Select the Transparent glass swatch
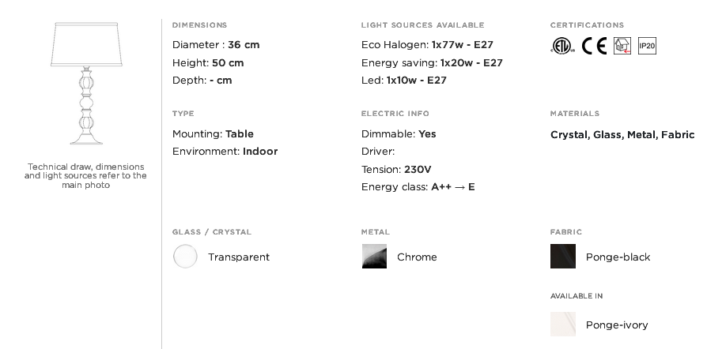 (185, 257)
